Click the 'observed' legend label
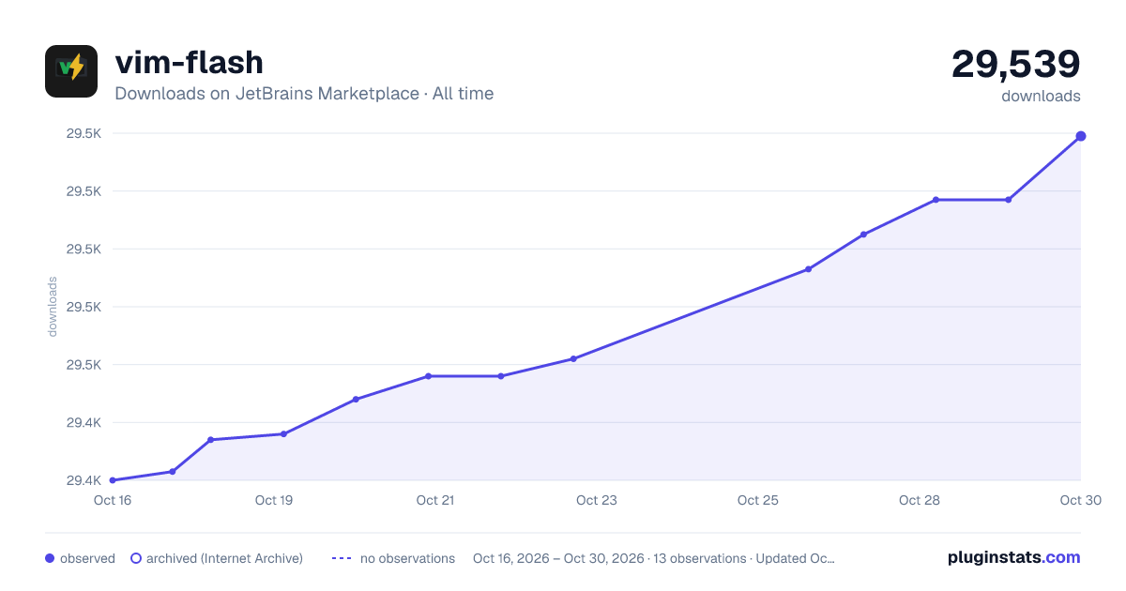Screen dimensions: 1126x591 click(x=87, y=558)
